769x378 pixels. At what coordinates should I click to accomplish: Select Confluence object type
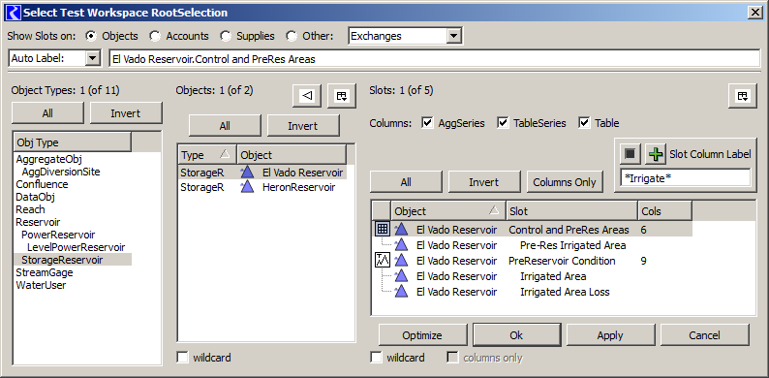pos(43,184)
